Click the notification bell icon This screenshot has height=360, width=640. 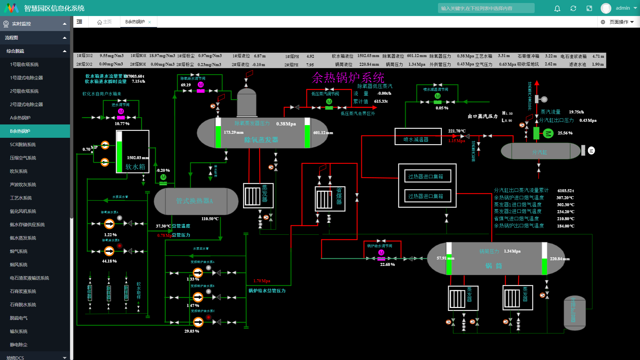pos(557,8)
